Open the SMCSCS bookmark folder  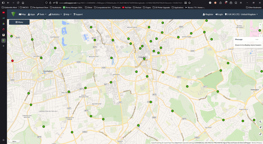pyautogui.click(x=24, y=7)
